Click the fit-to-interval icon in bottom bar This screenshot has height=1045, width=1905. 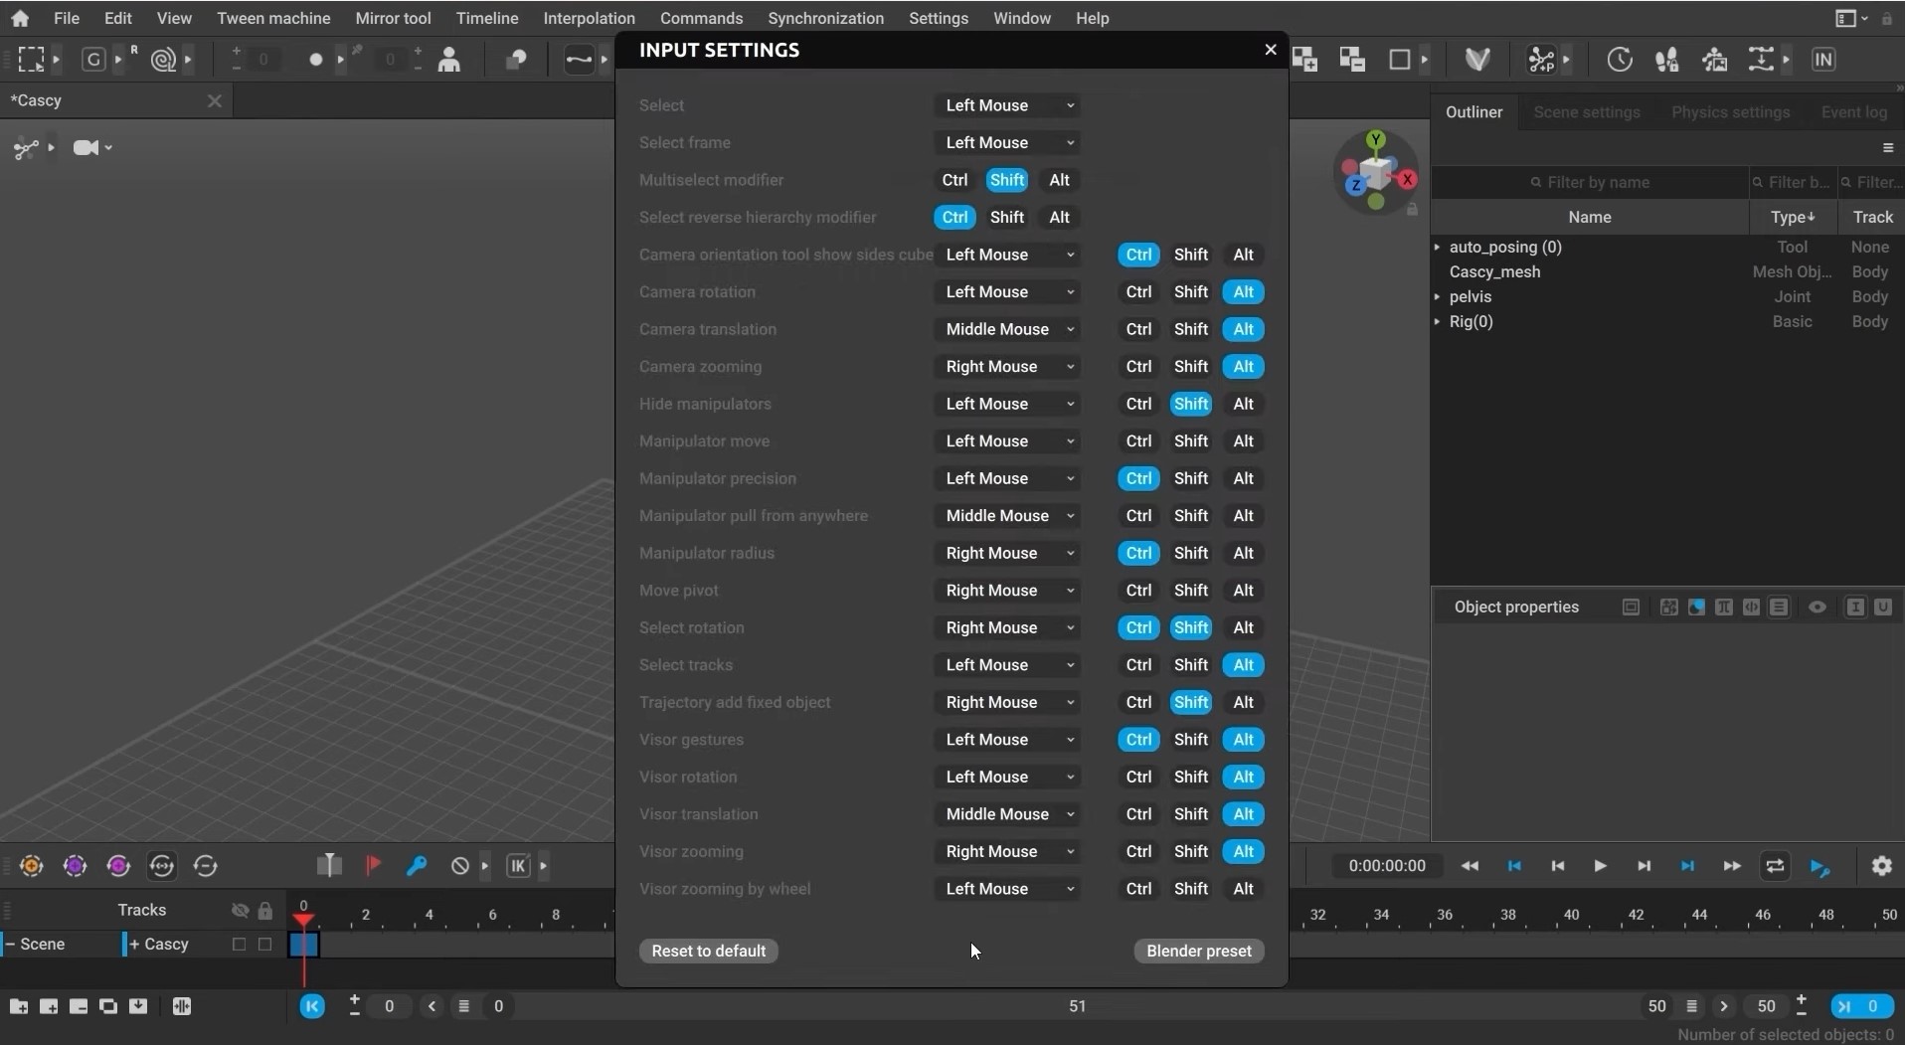coord(181,1006)
